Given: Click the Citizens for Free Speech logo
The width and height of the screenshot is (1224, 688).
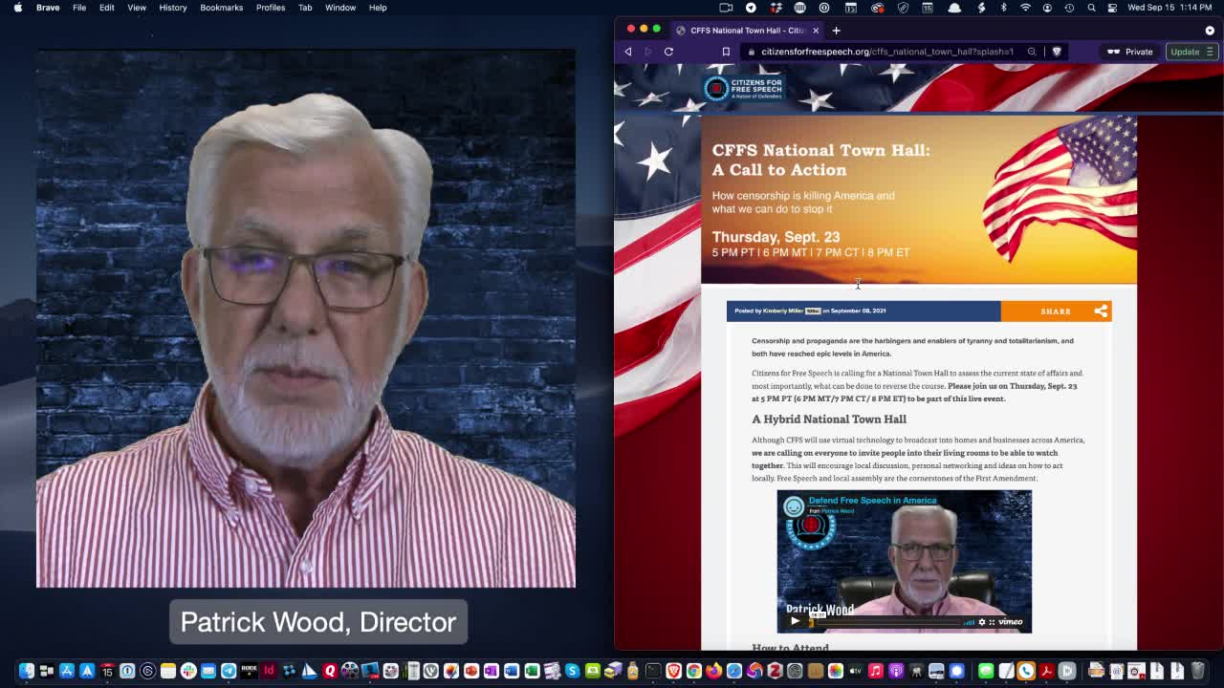Looking at the screenshot, I should (744, 89).
